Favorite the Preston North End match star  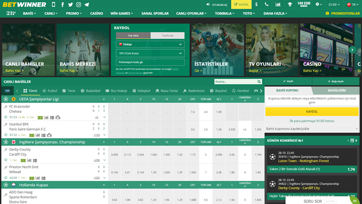[x=6, y=178]
